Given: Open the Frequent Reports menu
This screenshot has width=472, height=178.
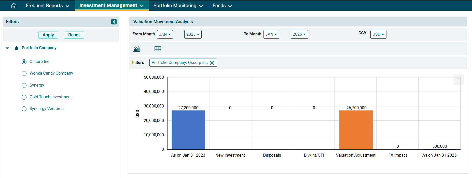Looking at the screenshot, I should click(x=47, y=6).
